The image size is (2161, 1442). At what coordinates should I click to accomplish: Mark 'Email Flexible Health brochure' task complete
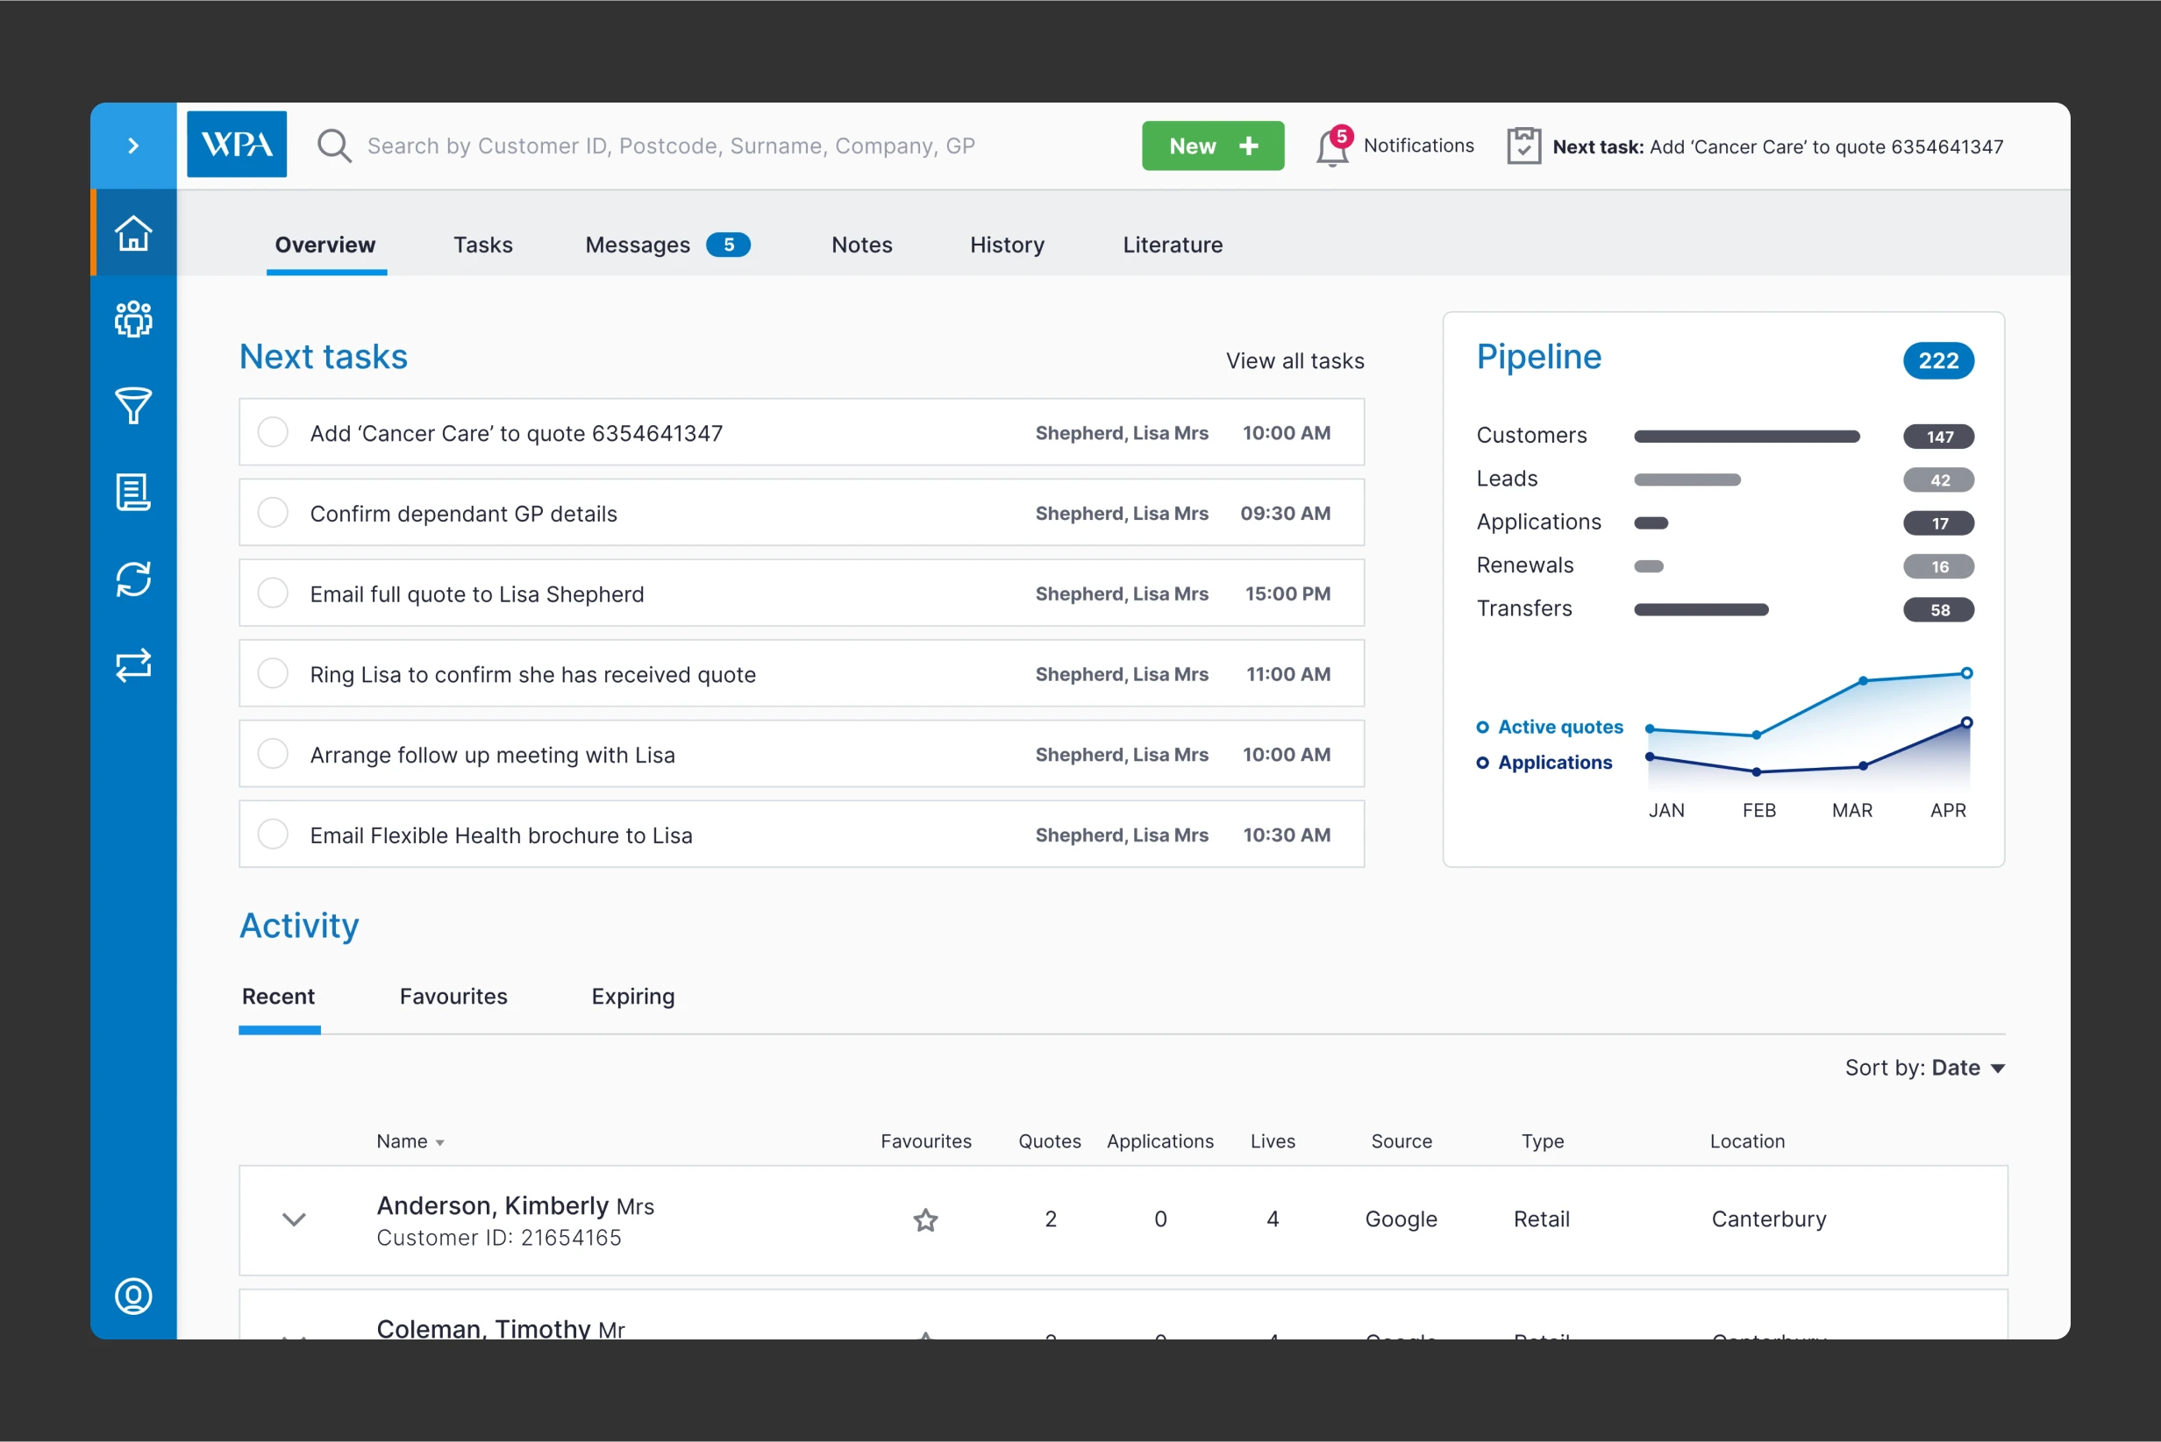[x=272, y=835]
